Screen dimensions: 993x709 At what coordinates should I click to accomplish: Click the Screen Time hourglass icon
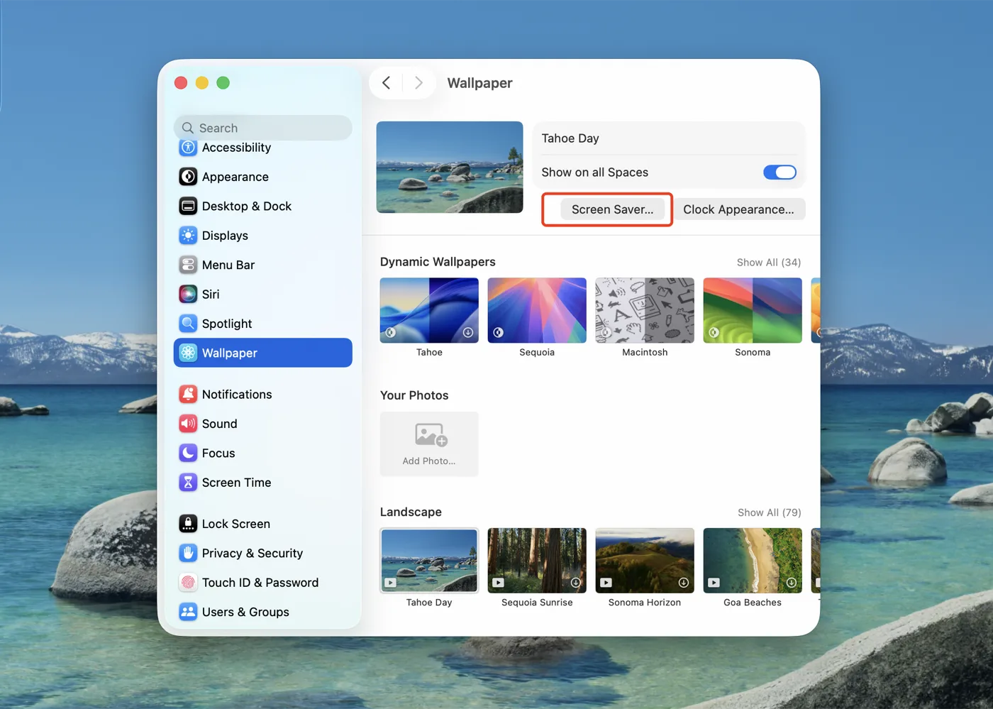pos(188,483)
